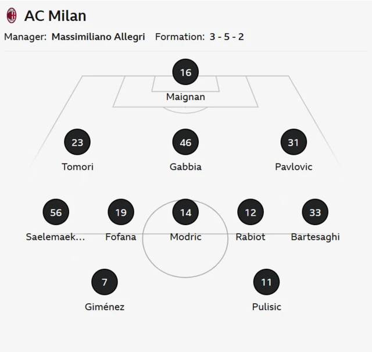The width and height of the screenshot is (372, 352).
Task: Select Gabbia's number 46 circle
Action: coord(185,143)
